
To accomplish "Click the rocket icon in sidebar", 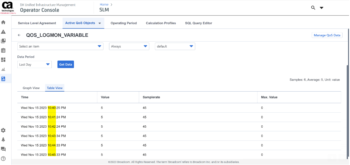I will click(4, 139).
